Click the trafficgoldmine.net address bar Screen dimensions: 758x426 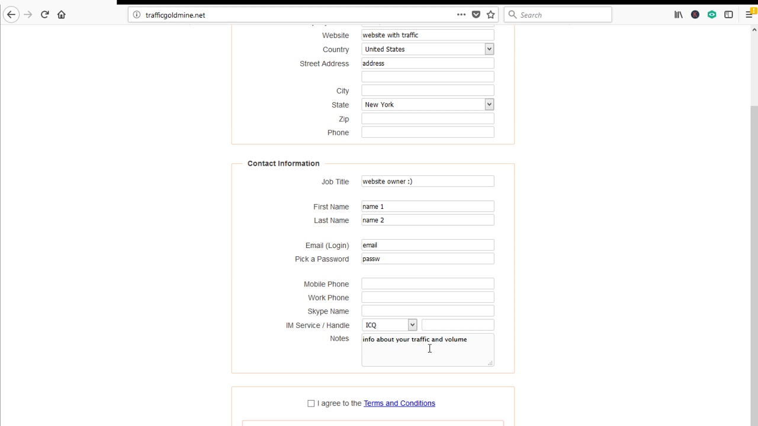click(x=296, y=15)
